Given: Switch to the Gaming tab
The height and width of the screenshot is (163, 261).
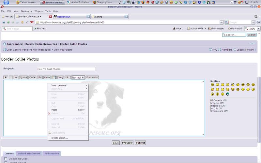Looking at the screenshot, I should coord(110,17).
